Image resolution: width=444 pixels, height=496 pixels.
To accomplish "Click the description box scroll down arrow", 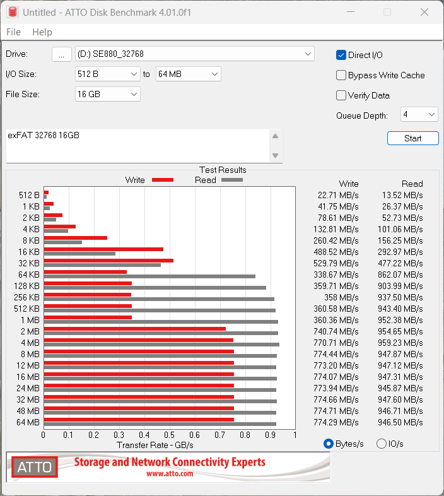I will [x=275, y=155].
